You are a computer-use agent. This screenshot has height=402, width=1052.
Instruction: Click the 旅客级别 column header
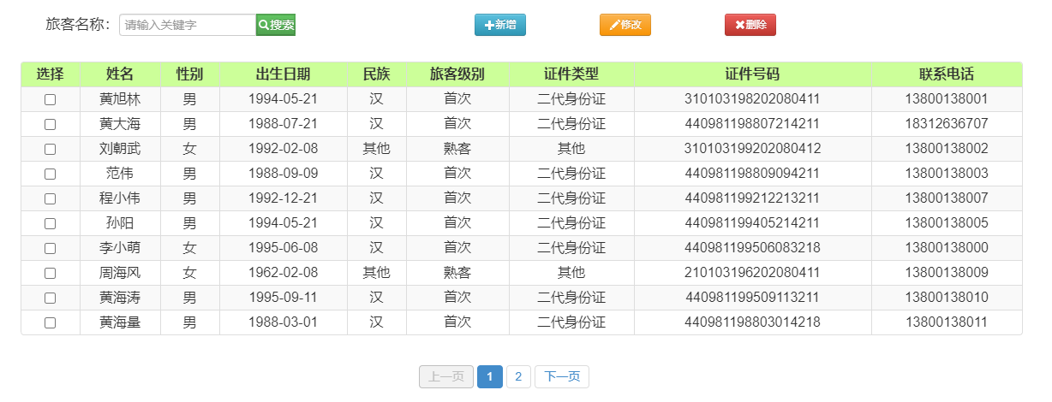(x=457, y=74)
